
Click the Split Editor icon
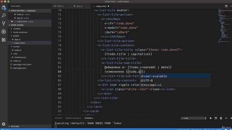point(226,6)
